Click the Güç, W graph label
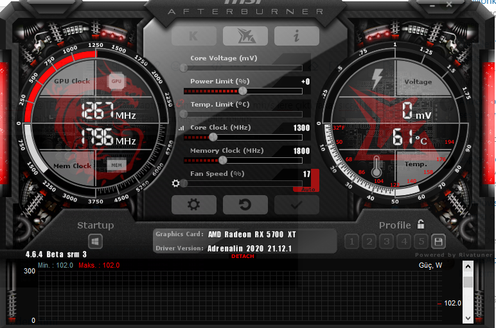The width and height of the screenshot is (496, 328). point(430,266)
